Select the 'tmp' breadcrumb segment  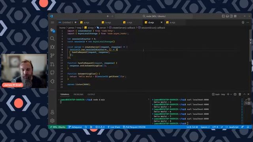point(79,28)
